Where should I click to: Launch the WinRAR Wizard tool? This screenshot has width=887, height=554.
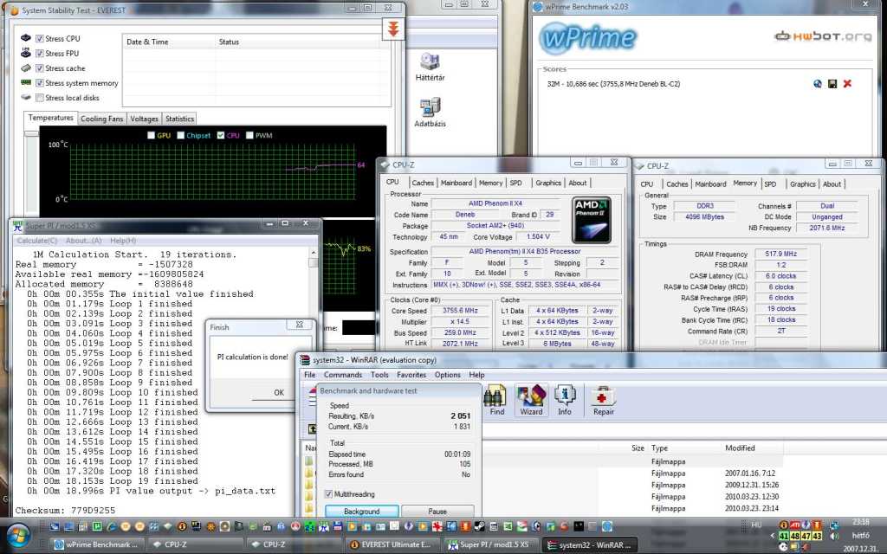pyautogui.click(x=531, y=400)
